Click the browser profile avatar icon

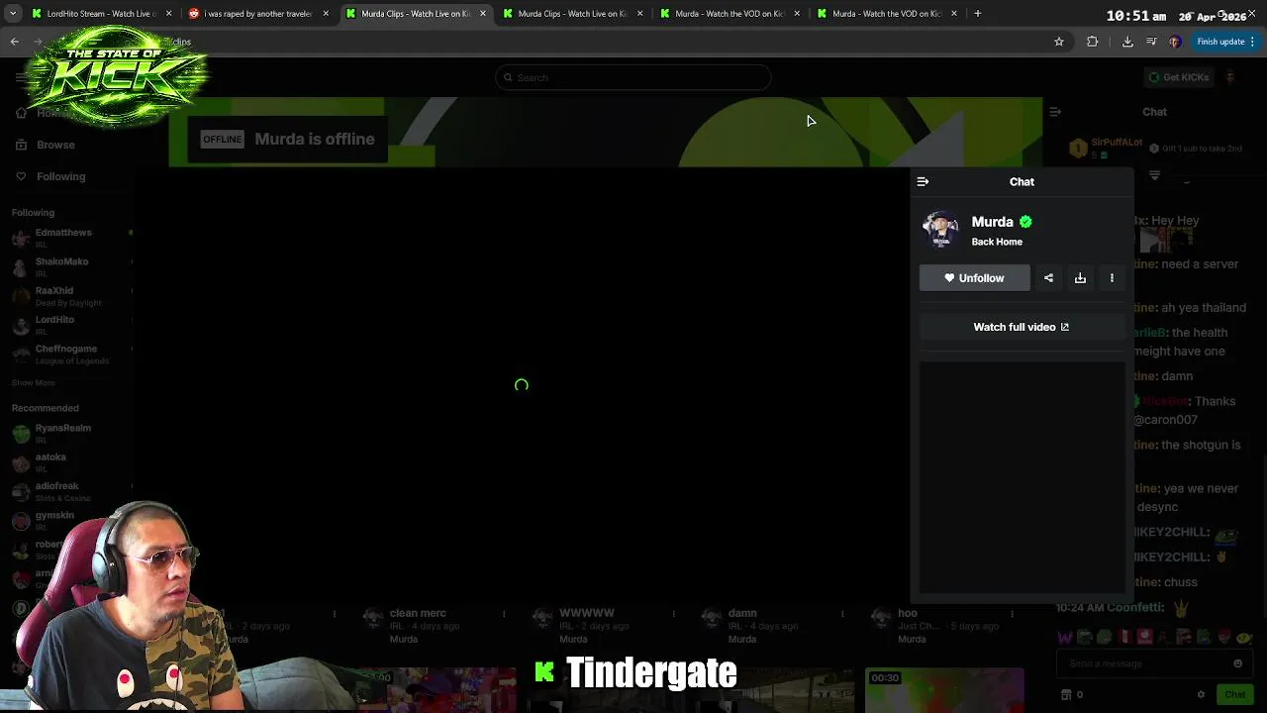coord(1175,42)
